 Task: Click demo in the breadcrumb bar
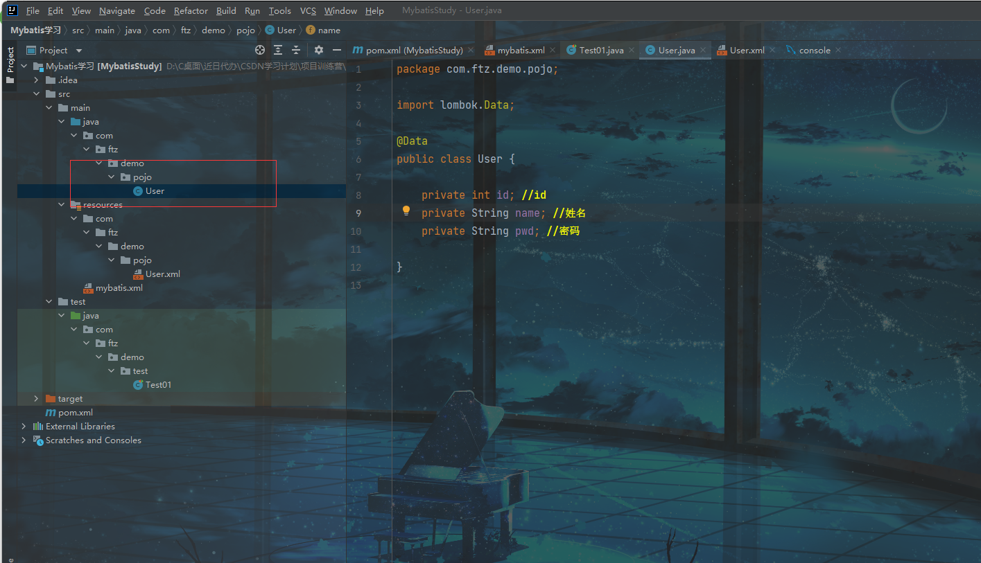[214, 30]
